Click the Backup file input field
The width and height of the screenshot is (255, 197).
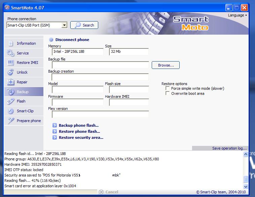pos(100,65)
